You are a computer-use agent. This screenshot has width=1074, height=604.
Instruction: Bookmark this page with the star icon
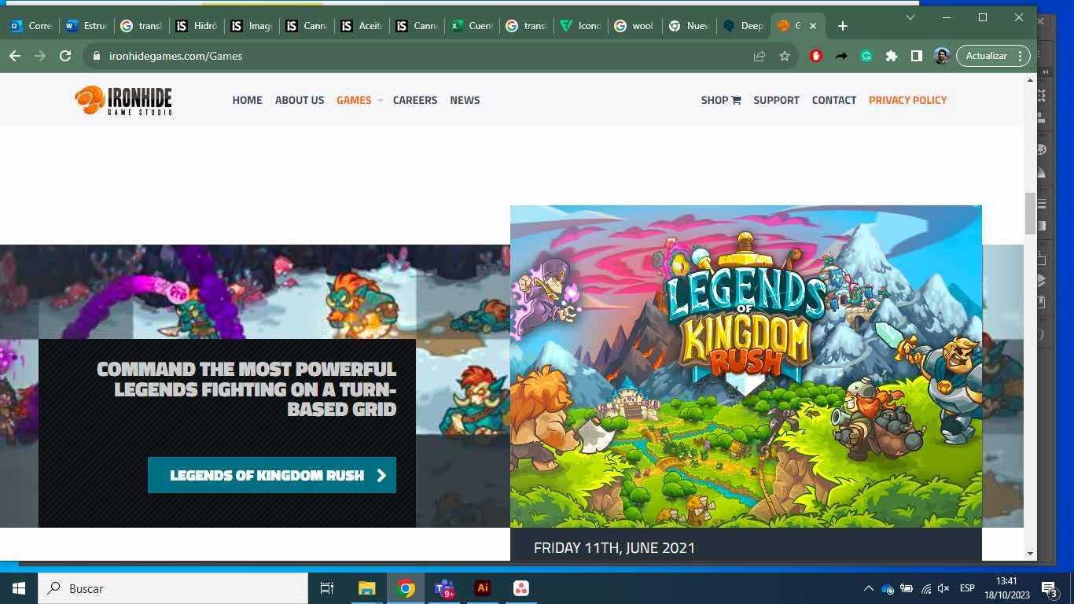coord(784,56)
